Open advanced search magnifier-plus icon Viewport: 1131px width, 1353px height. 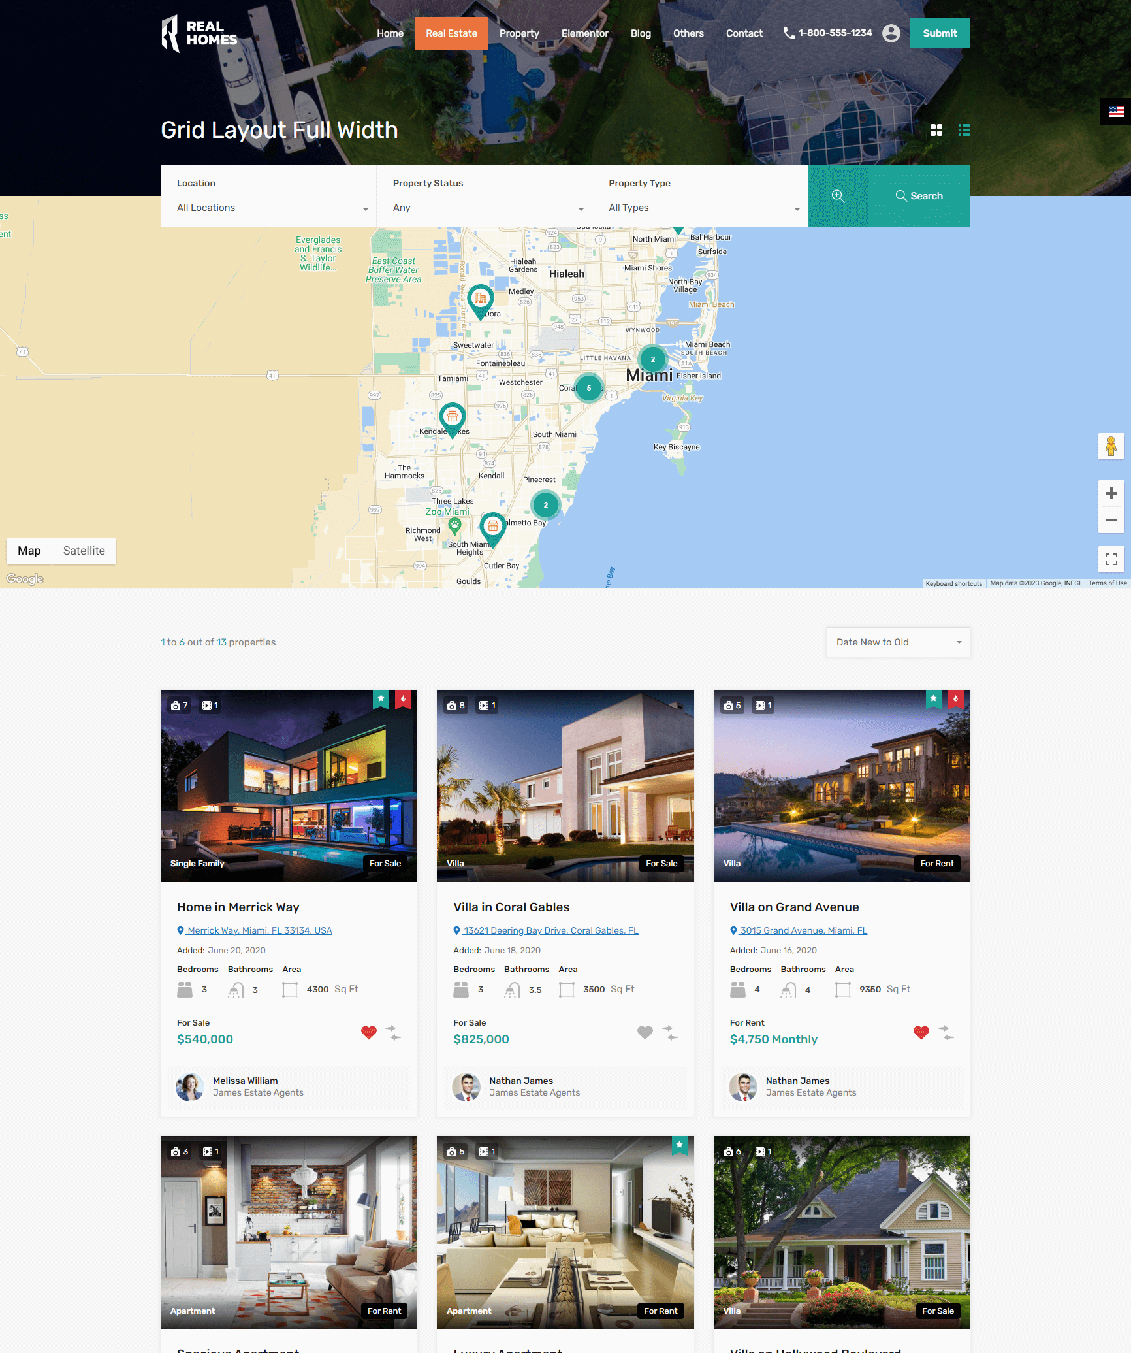click(838, 196)
